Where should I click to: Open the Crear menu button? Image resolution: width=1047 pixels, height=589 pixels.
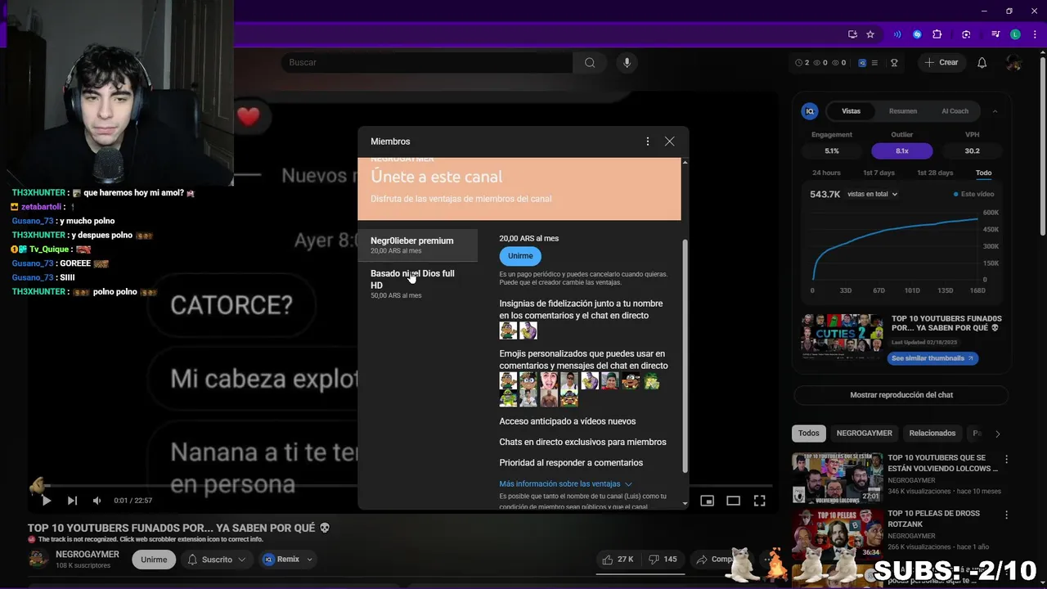(941, 62)
